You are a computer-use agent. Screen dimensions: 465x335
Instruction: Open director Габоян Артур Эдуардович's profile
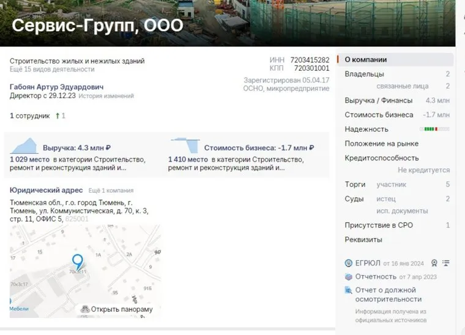click(x=56, y=87)
